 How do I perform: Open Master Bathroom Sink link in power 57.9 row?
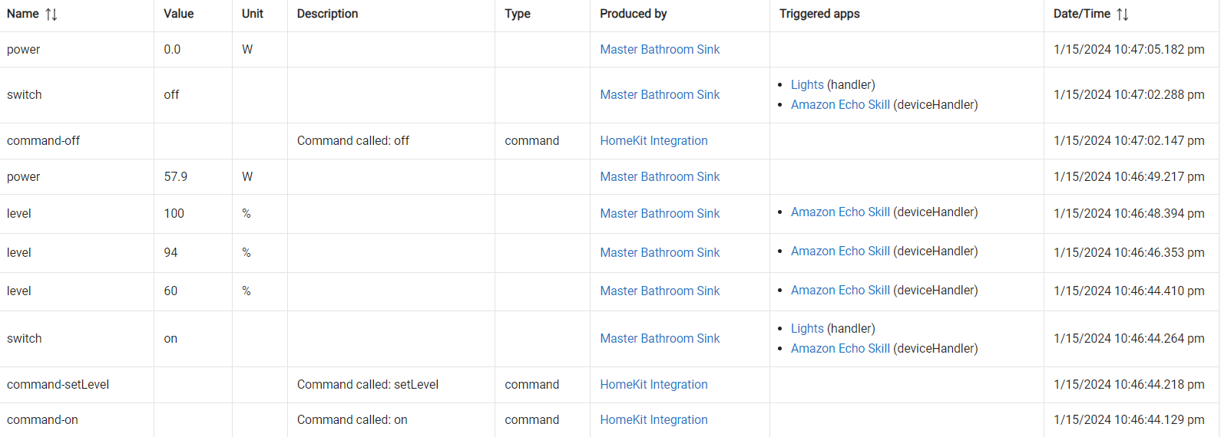pyautogui.click(x=660, y=176)
